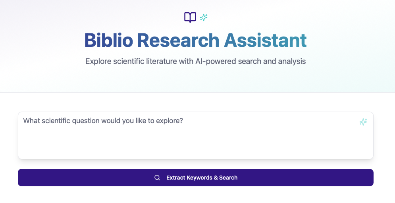
Task: Focus the question field via its placeholder text
Action: [103, 121]
